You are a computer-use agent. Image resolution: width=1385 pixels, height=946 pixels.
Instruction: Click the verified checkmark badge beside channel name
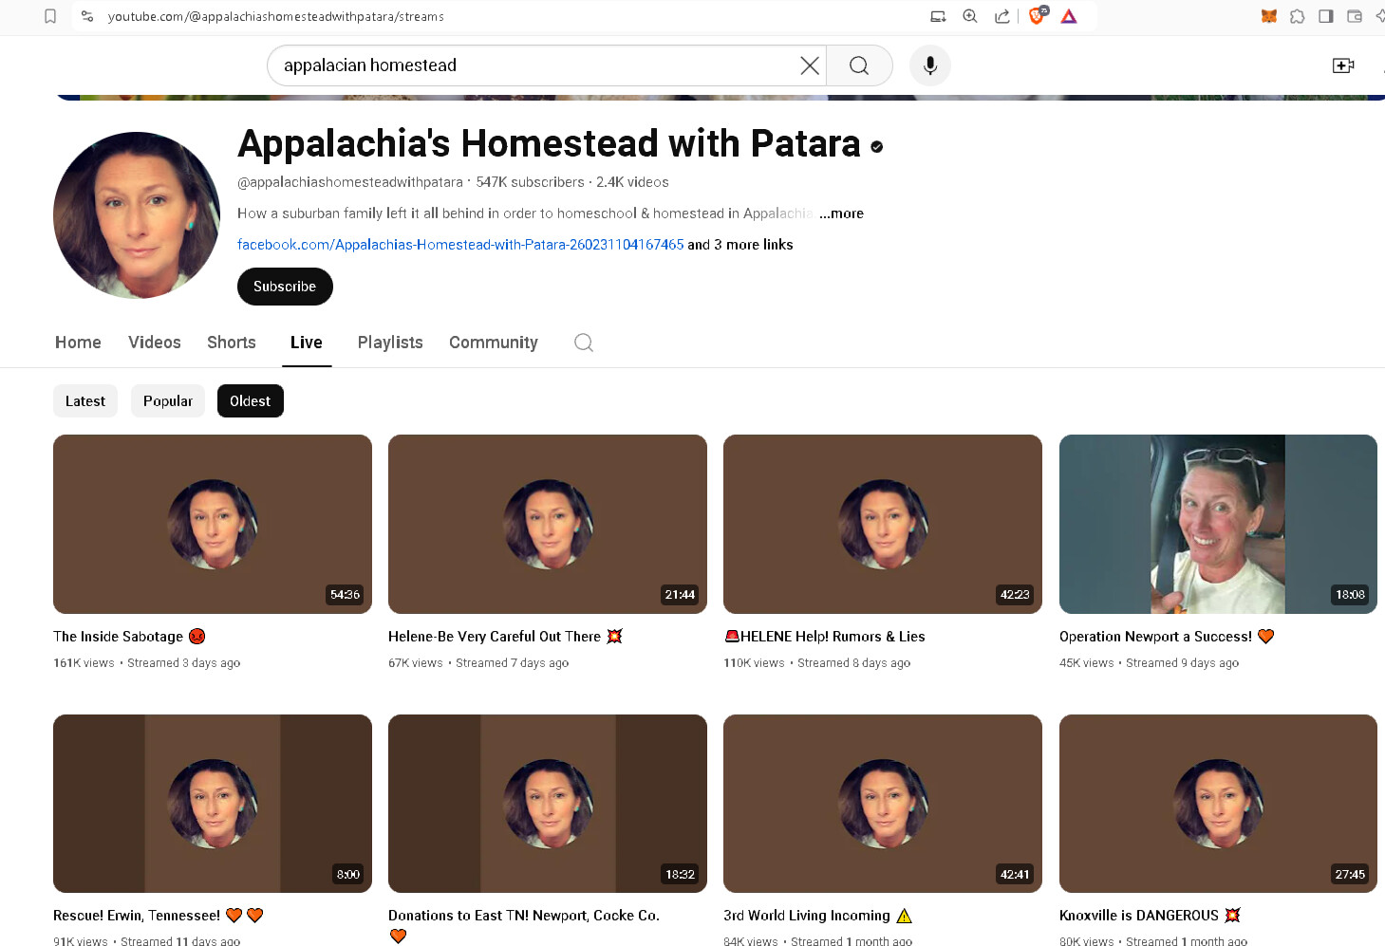click(877, 146)
